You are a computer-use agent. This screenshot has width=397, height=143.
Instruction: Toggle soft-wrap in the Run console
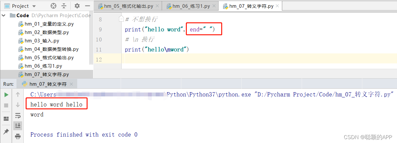[x=18, y=115]
